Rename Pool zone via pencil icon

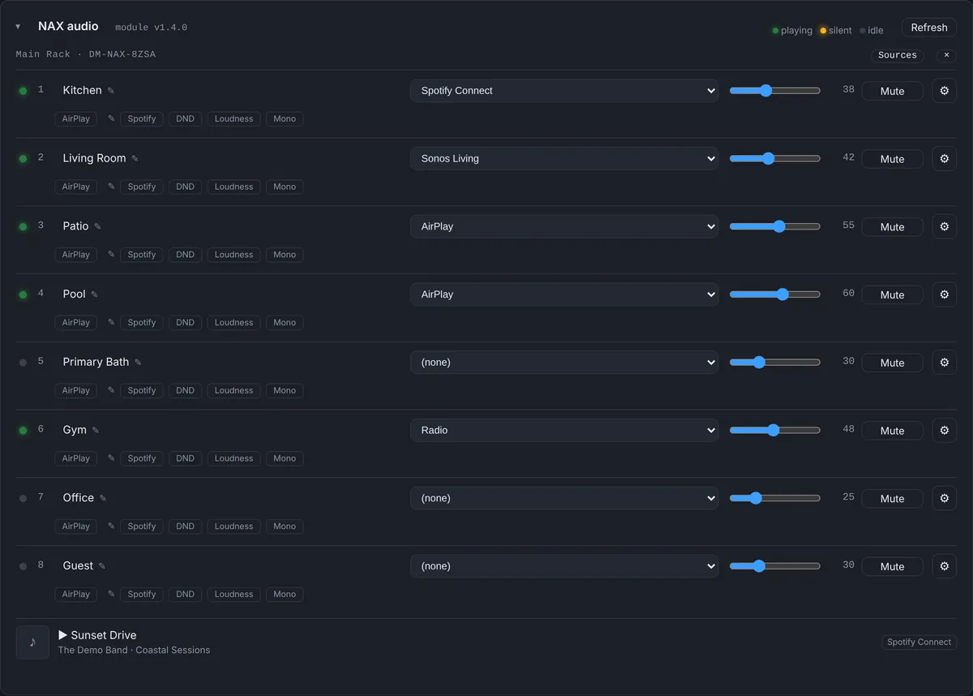(x=94, y=294)
